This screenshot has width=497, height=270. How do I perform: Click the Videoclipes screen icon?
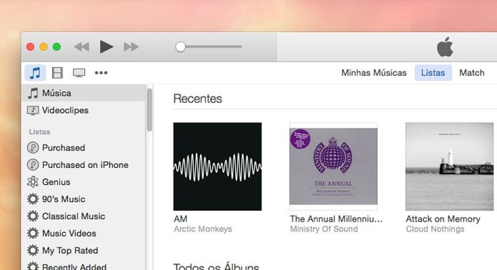pos(33,110)
